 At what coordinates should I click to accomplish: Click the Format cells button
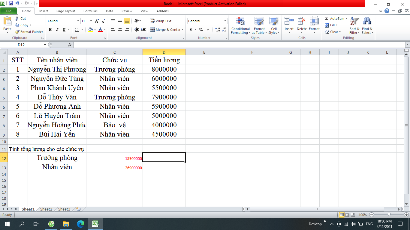coord(314,25)
